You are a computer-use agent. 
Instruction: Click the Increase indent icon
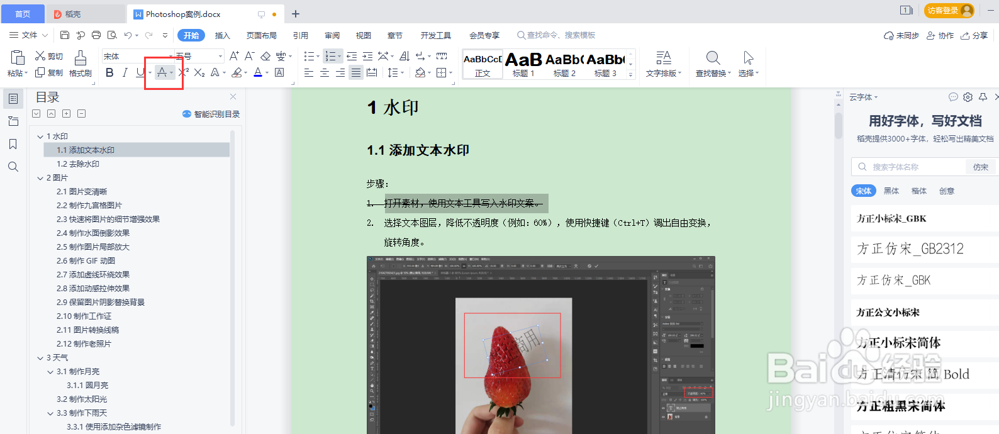click(367, 56)
